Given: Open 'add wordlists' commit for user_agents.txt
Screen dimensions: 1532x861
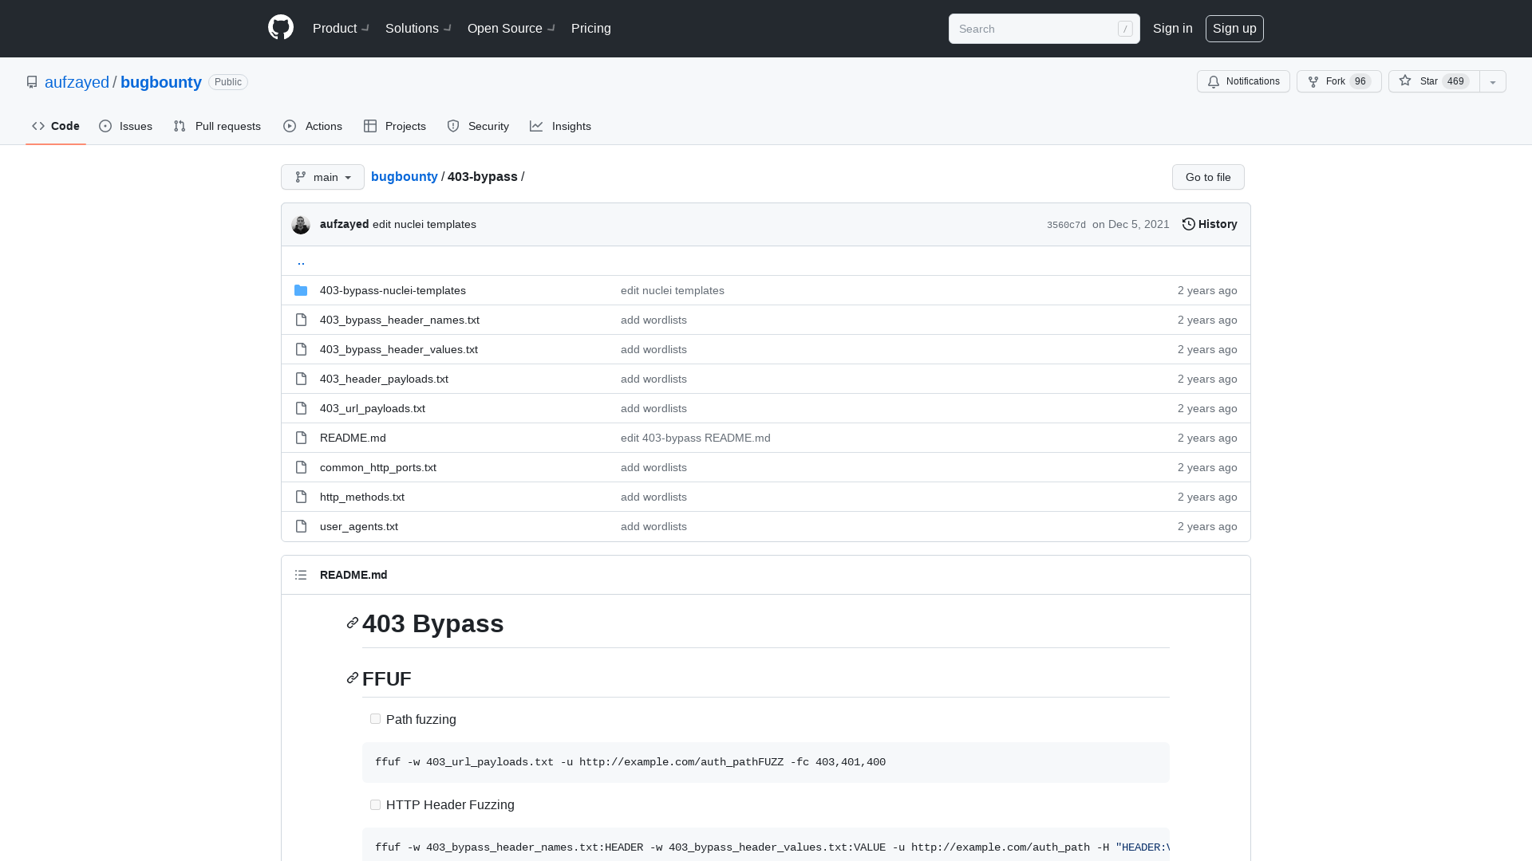Looking at the screenshot, I should point(653,527).
